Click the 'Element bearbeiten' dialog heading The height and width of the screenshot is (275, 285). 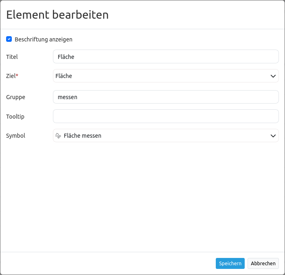pyautogui.click(x=57, y=15)
